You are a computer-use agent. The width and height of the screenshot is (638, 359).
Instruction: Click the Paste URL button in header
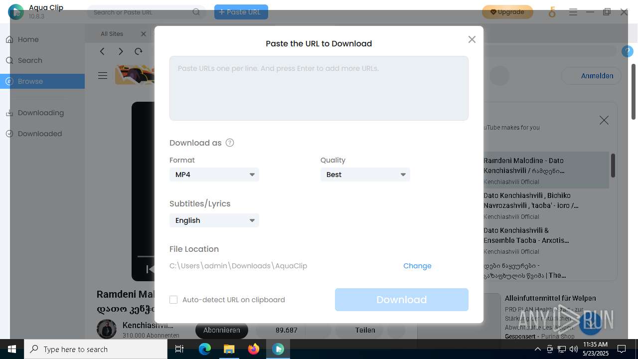pos(241,12)
